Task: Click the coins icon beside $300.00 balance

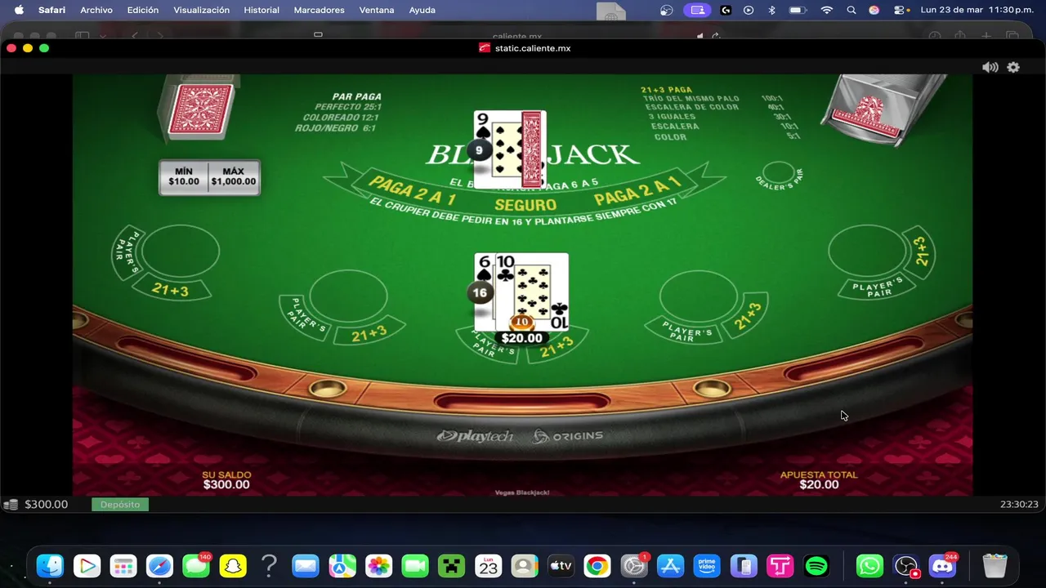Action: point(11,505)
